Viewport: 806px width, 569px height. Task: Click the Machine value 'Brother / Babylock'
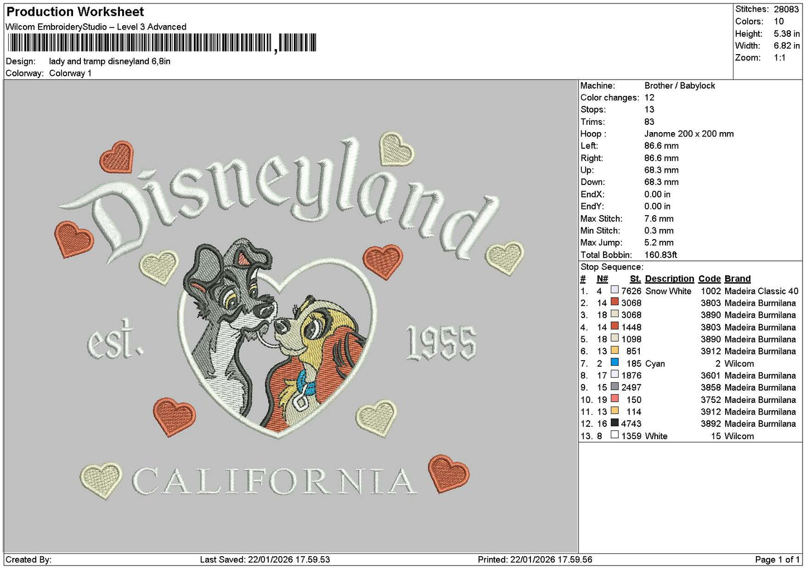(679, 85)
